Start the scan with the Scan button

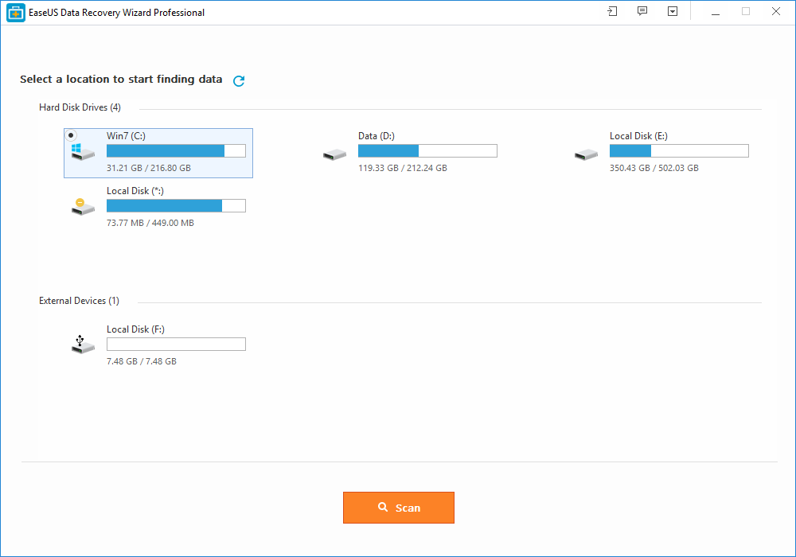(x=399, y=508)
